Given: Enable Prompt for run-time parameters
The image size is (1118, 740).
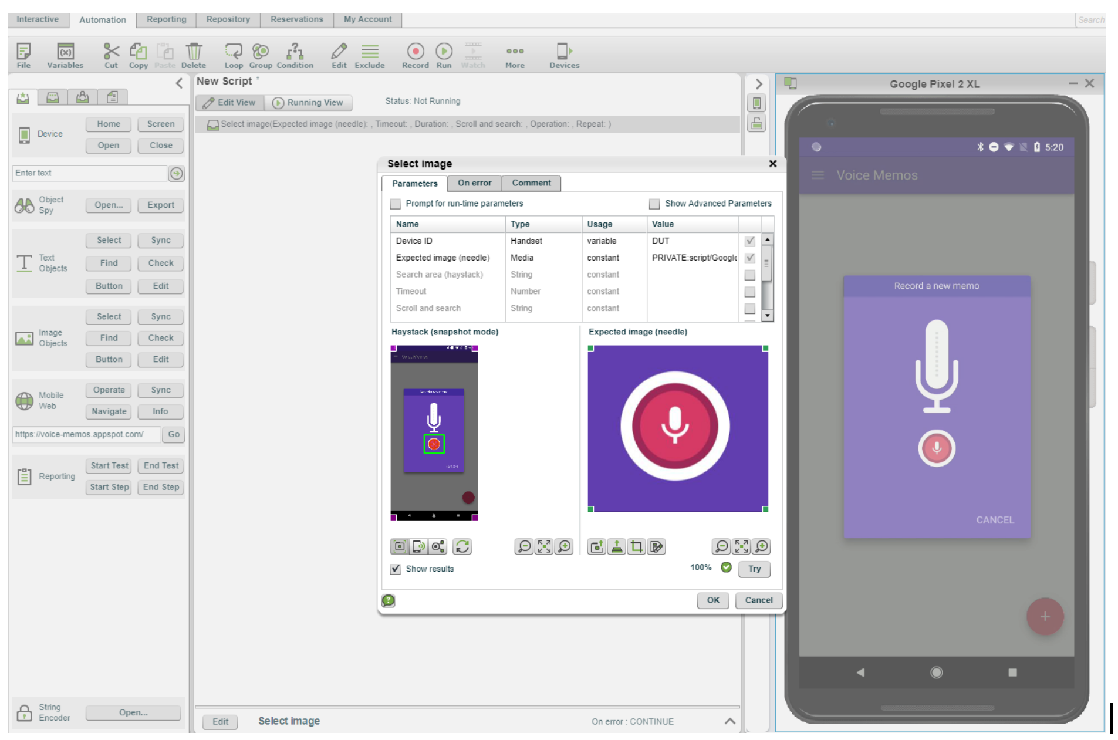Looking at the screenshot, I should tap(396, 204).
